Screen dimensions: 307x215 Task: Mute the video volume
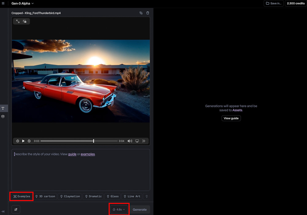pos(130,141)
